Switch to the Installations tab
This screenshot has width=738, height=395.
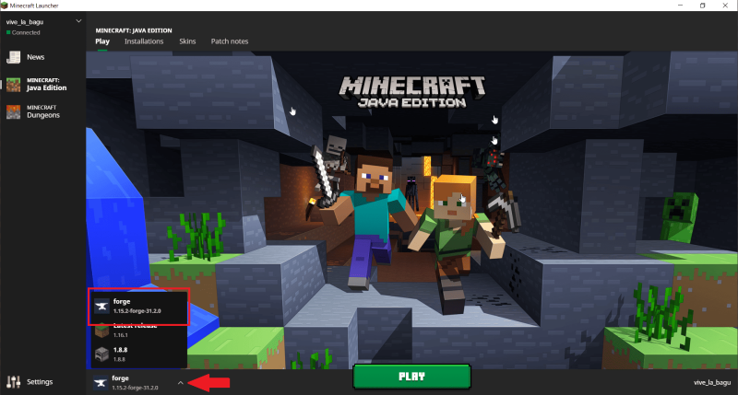coord(144,41)
